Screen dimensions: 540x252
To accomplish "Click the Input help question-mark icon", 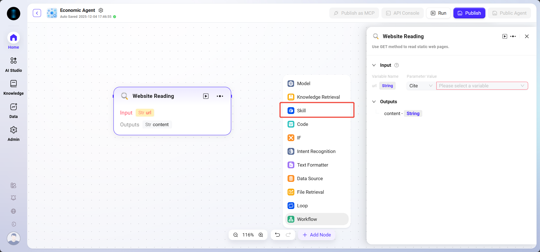I will (x=397, y=65).
